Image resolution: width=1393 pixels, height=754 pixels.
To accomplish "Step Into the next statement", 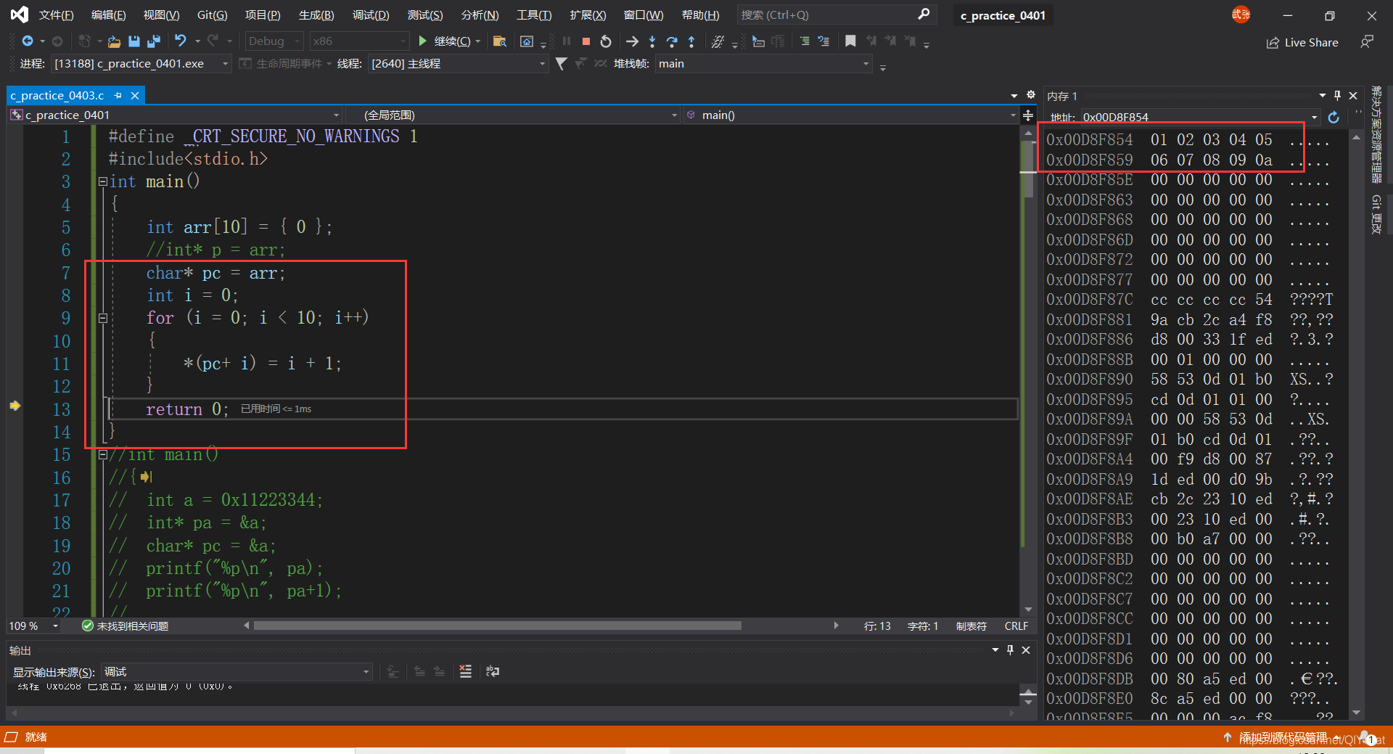I will pyautogui.click(x=652, y=41).
